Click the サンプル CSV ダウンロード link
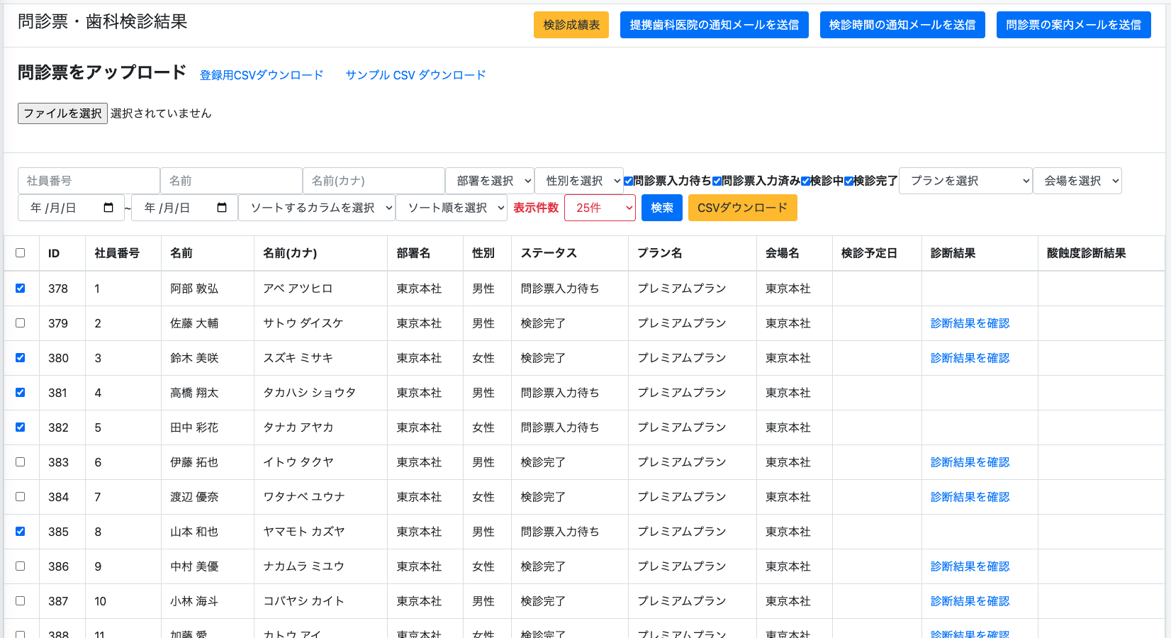Screen dimensions: 1171x638 pyautogui.click(x=415, y=75)
